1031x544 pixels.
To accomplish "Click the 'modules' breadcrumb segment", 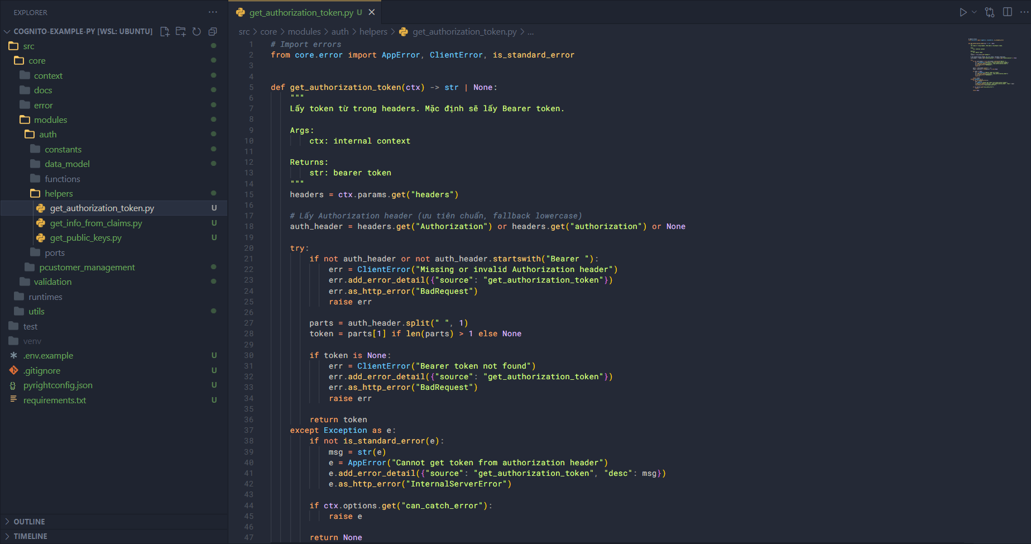I will coord(304,32).
